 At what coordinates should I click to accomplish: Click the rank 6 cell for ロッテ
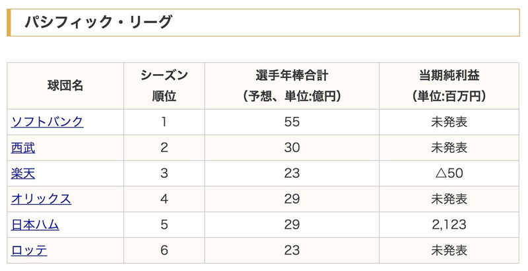[x=164, y=251]
